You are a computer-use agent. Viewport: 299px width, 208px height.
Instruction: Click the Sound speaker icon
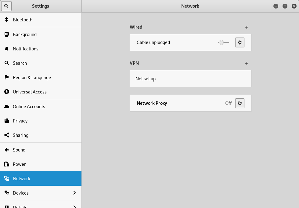[x=7, y=150]
